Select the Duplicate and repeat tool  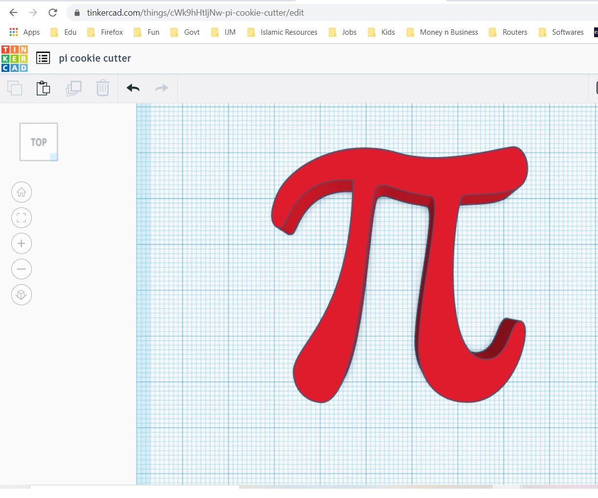tap(73, 88)
